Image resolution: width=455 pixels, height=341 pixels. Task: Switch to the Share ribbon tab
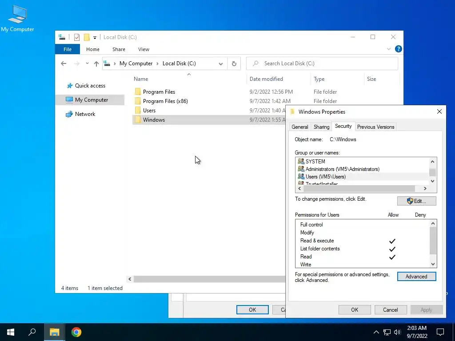click(x=119, y=49)
